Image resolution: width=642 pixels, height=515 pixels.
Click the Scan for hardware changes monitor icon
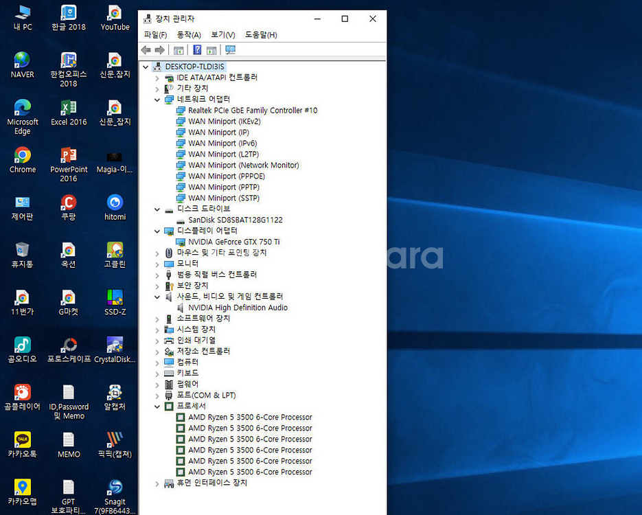(231, 50)
